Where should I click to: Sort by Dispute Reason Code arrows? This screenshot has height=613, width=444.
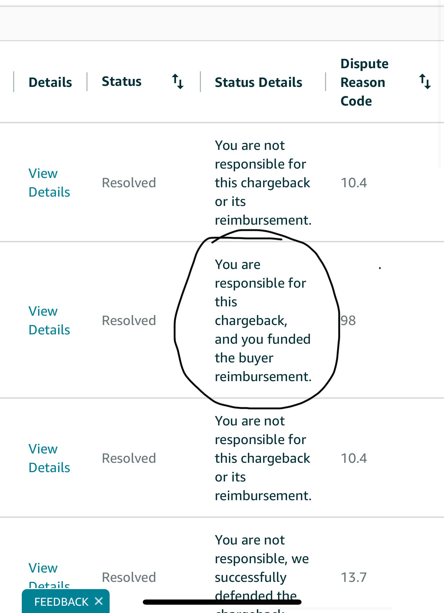click(425, 82)
